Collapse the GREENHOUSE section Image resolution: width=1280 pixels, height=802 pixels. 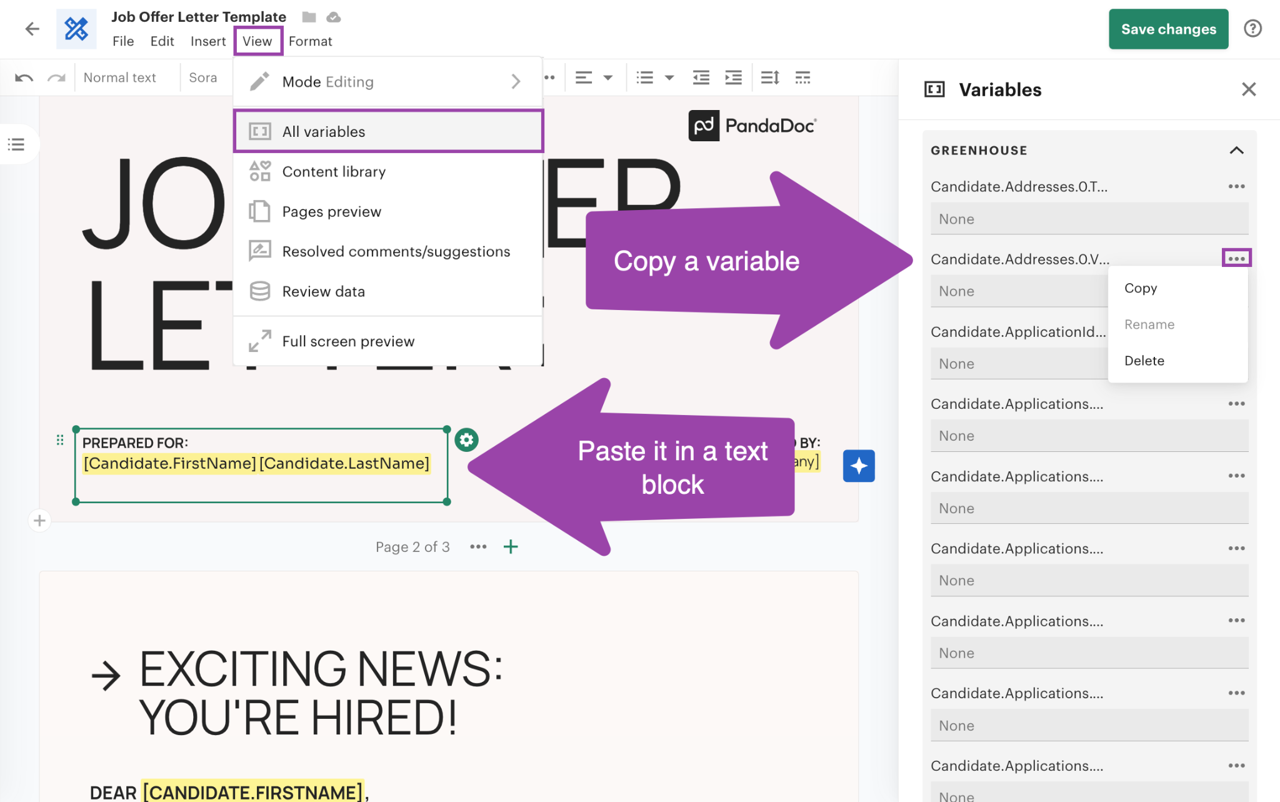point(1236,151)
